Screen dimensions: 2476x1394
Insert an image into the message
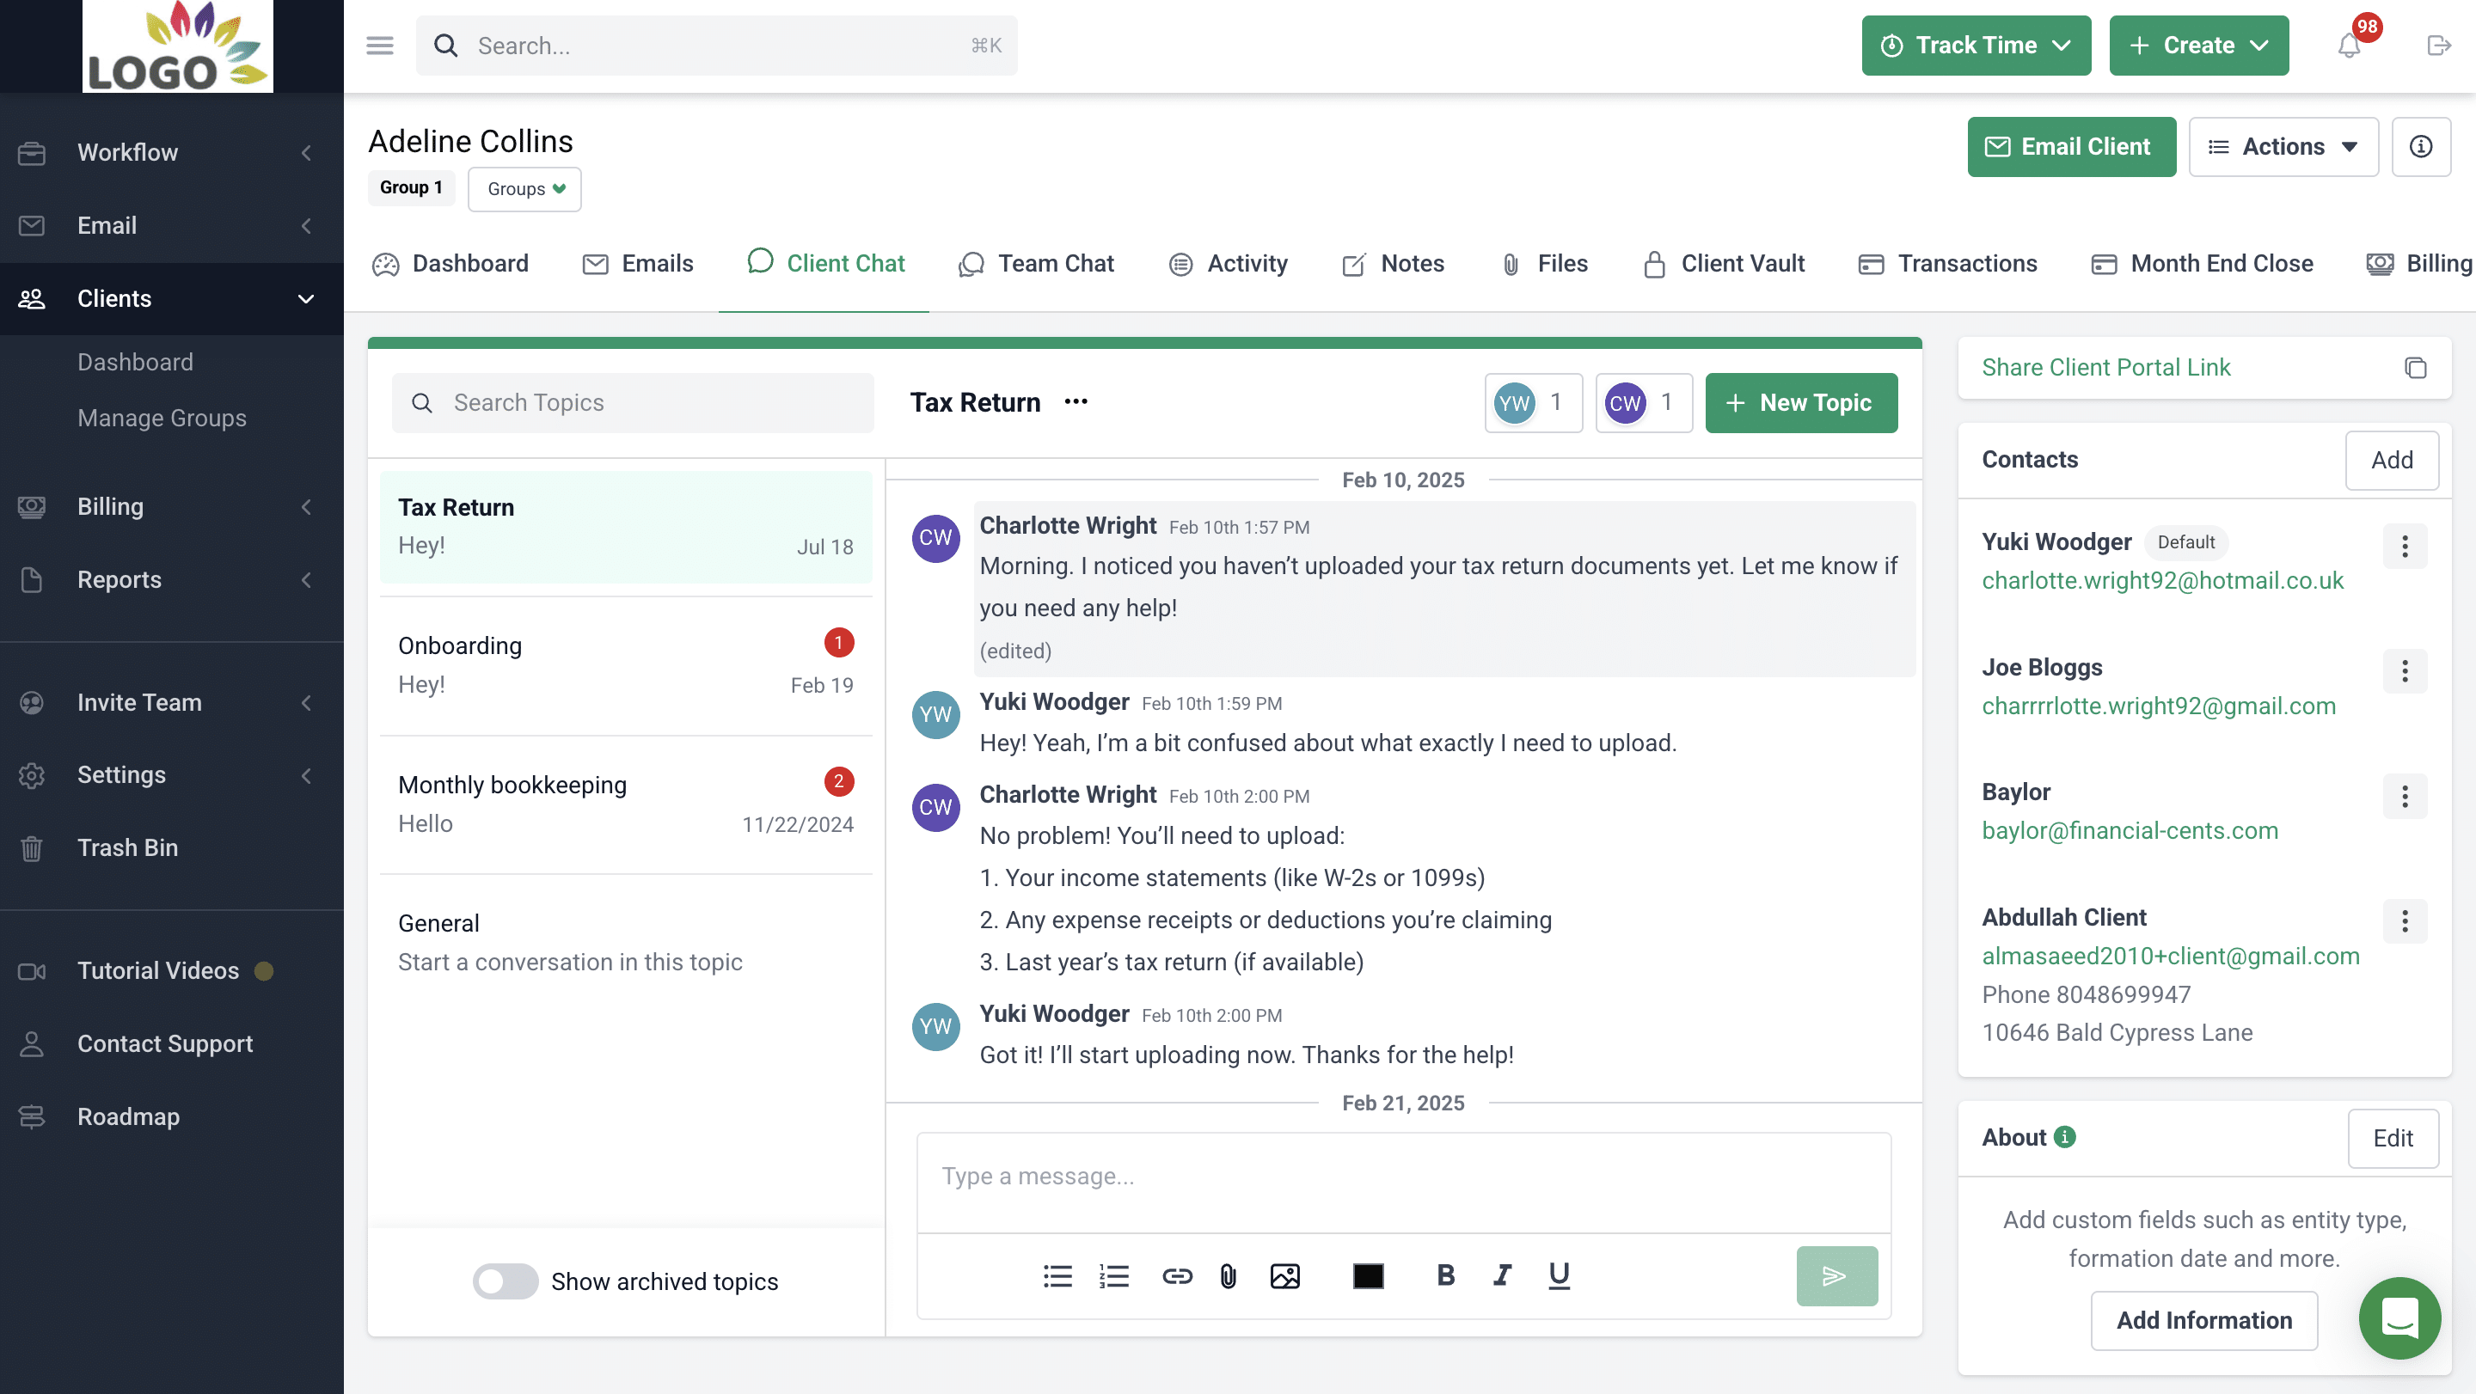pyautogui.click(x=1286, y=1276)
